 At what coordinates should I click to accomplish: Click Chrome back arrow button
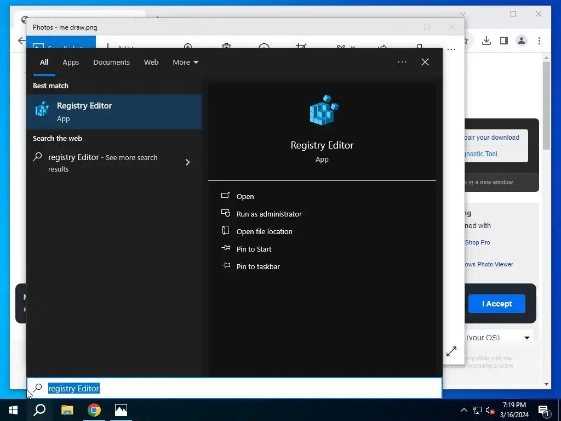(x=21, y=41)
